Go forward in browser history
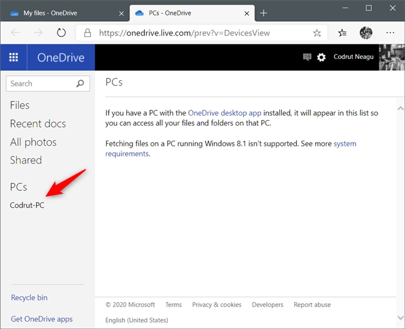This screenshot has height=329, width=405. tap(38, 33)
